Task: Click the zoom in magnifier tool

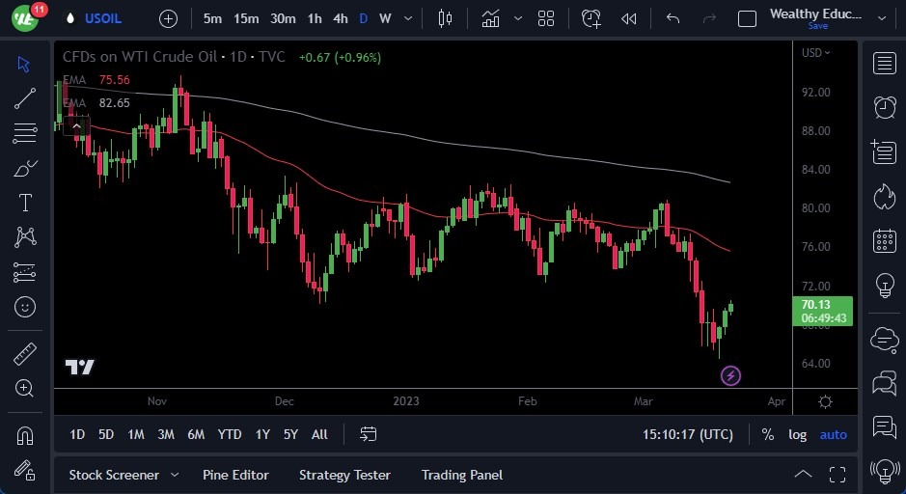Action: tap(25, 388)
